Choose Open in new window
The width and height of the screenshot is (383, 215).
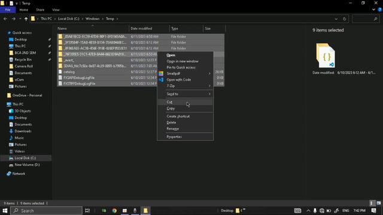[186, 61]
